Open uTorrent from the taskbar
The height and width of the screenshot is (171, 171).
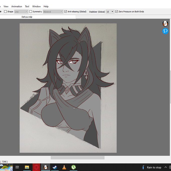tap(73, 167)
